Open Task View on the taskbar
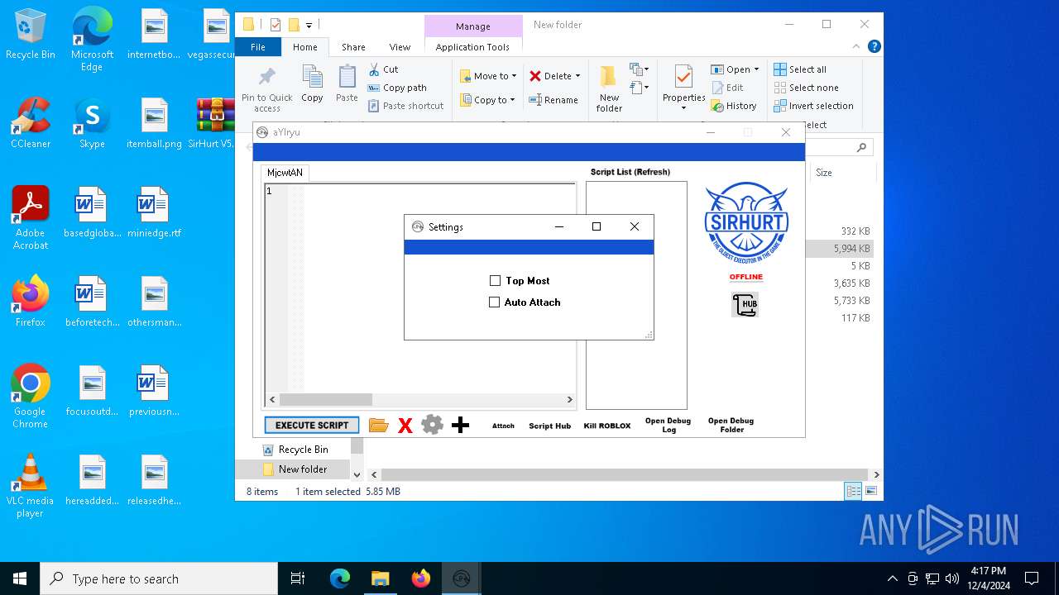1059x595 pixels. 298,578
